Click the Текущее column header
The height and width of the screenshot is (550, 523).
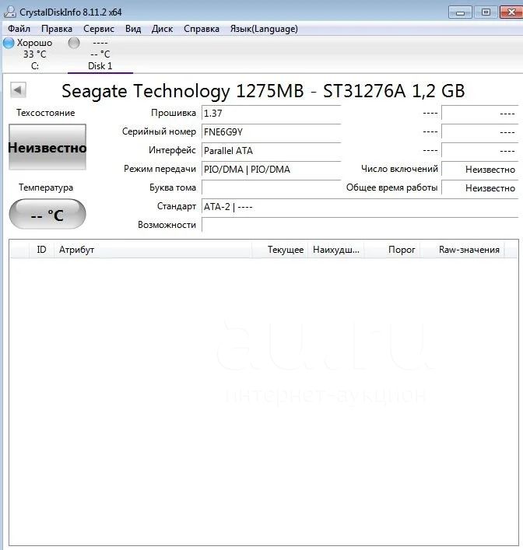279,250
